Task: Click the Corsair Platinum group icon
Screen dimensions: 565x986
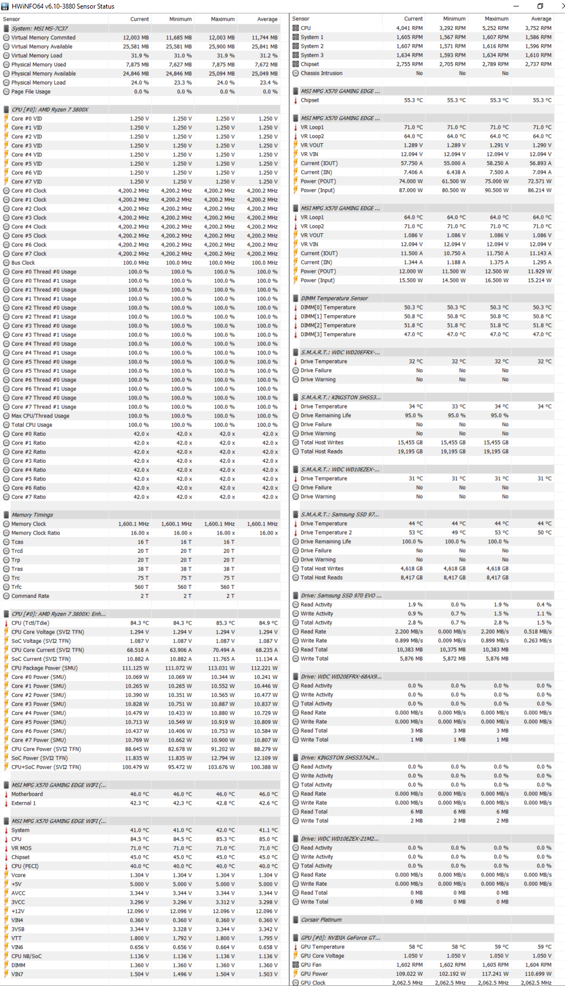Action: pos(296,920)
